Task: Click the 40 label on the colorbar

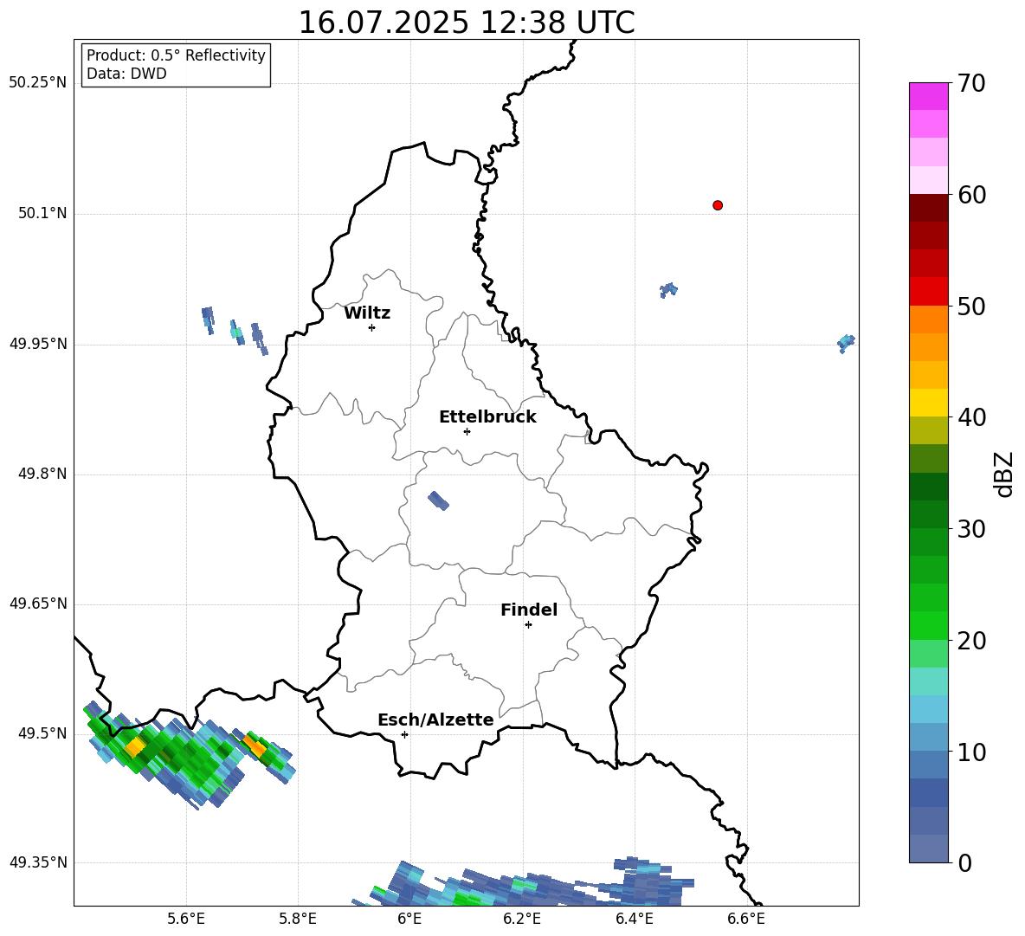Action: (x=971, y=417)
